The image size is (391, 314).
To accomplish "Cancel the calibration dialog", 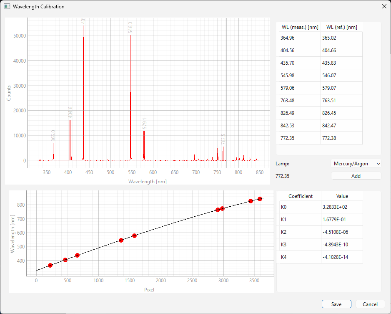I will pos(370,304).
